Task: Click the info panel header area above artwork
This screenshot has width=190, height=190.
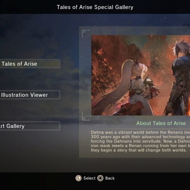Action: click(x=135, y=31)
